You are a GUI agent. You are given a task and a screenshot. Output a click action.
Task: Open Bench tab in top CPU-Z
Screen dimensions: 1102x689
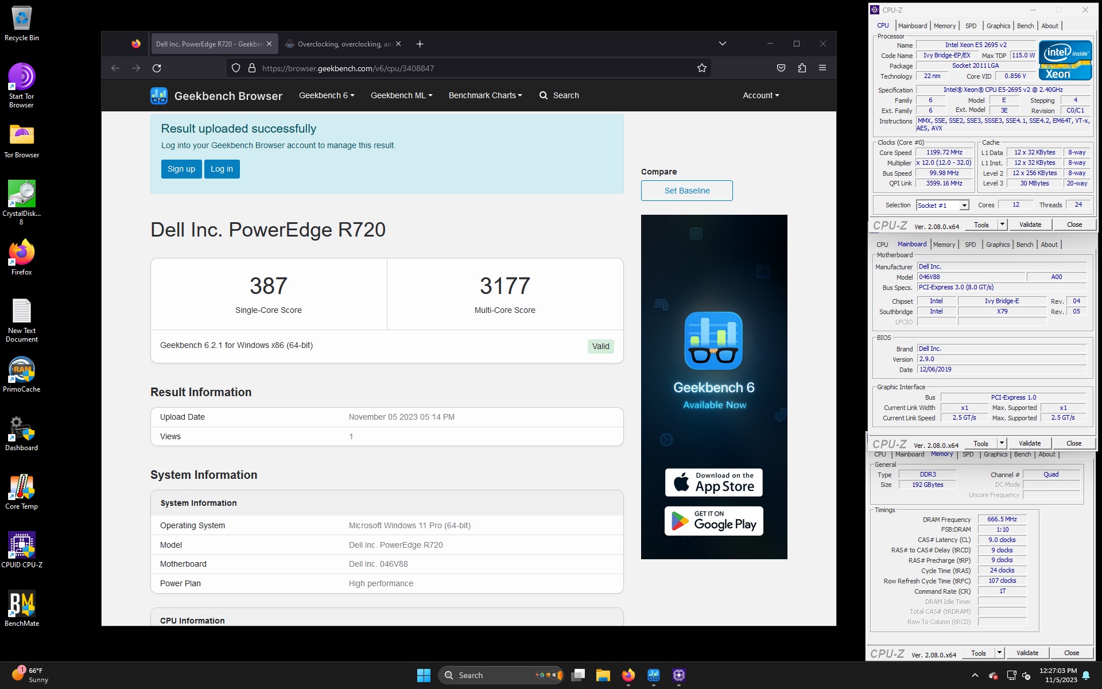[x=1025, y=26]
